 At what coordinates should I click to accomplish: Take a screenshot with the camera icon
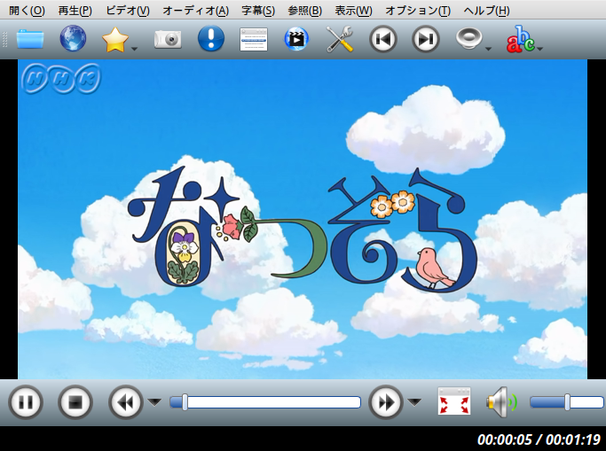[168, 39]
